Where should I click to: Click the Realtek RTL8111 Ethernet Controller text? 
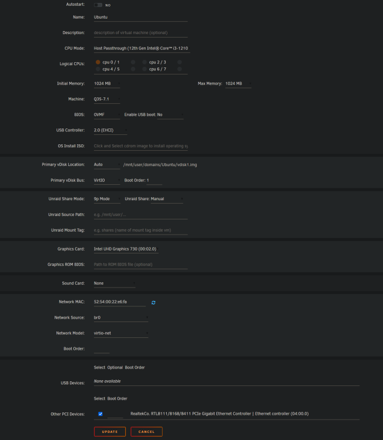coord(220,414)
